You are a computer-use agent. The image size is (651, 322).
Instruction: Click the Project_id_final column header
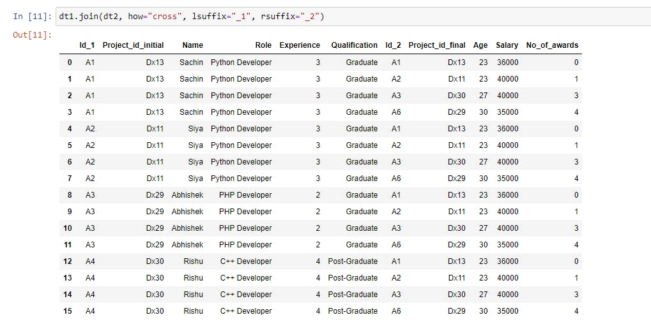[437, 45]
